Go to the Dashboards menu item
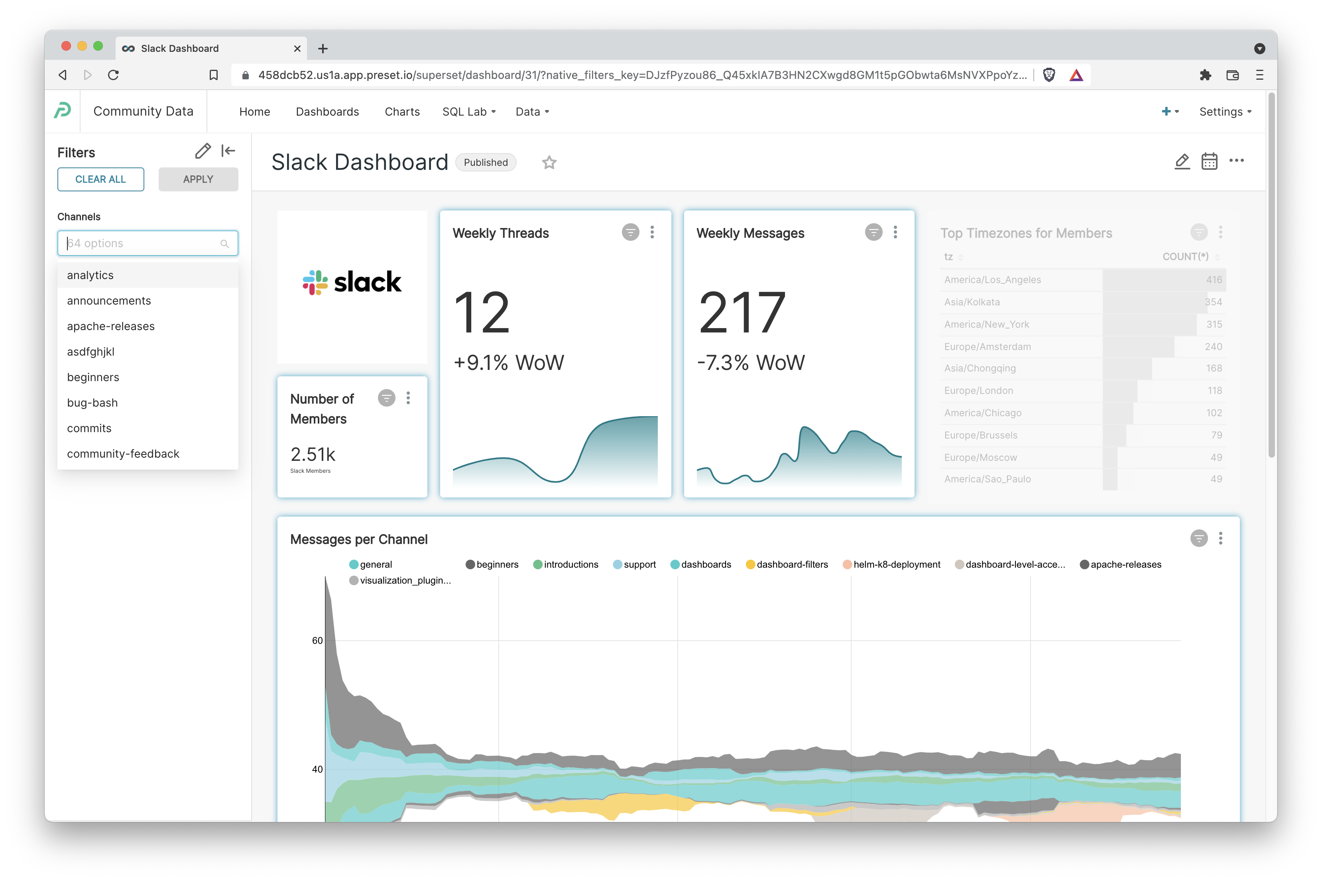The image size is (1322, 881). pos(327,112)
